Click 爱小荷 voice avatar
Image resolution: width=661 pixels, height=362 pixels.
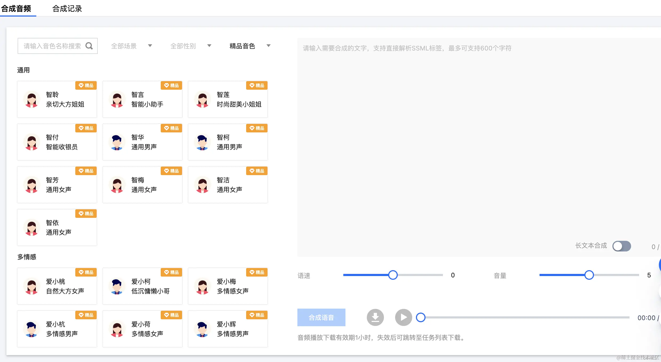pos(117,329)
